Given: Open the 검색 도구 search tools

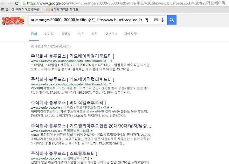Looking at the screenshot, I should 130,34.
